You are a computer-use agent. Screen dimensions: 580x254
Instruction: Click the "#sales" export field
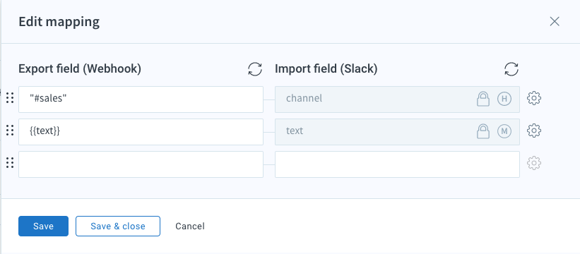click(x=141, y=99)
